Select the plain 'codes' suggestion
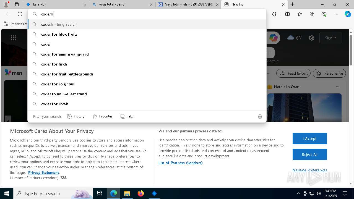The width and height of the screenshot is (354, 199). [x=147, y=44]
